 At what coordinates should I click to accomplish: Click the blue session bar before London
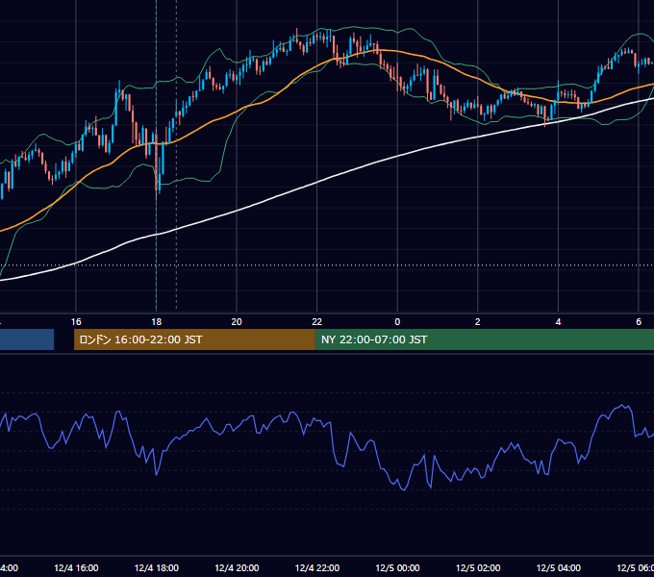(x=27, y=339)
